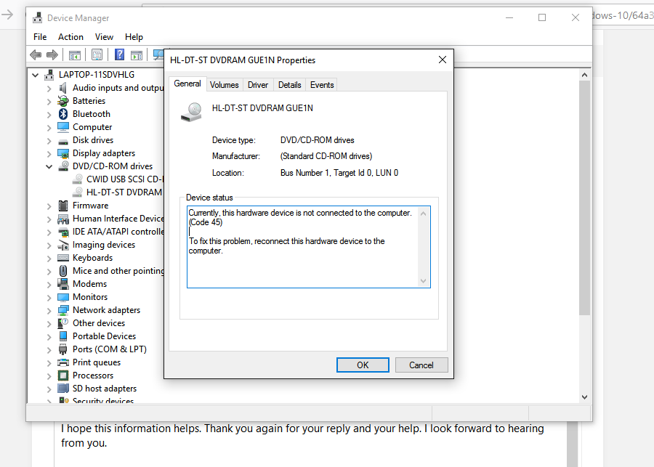
Task: Click Device status scroll up arrow
Action: (x=424, y=214)
